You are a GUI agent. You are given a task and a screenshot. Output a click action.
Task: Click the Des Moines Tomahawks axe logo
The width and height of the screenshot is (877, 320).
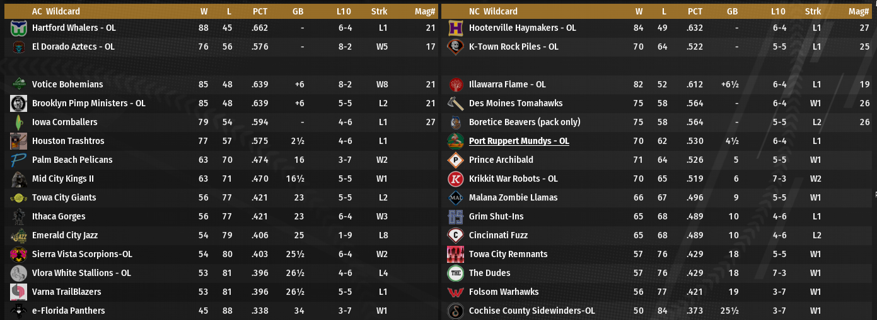[x=455, y=104]
